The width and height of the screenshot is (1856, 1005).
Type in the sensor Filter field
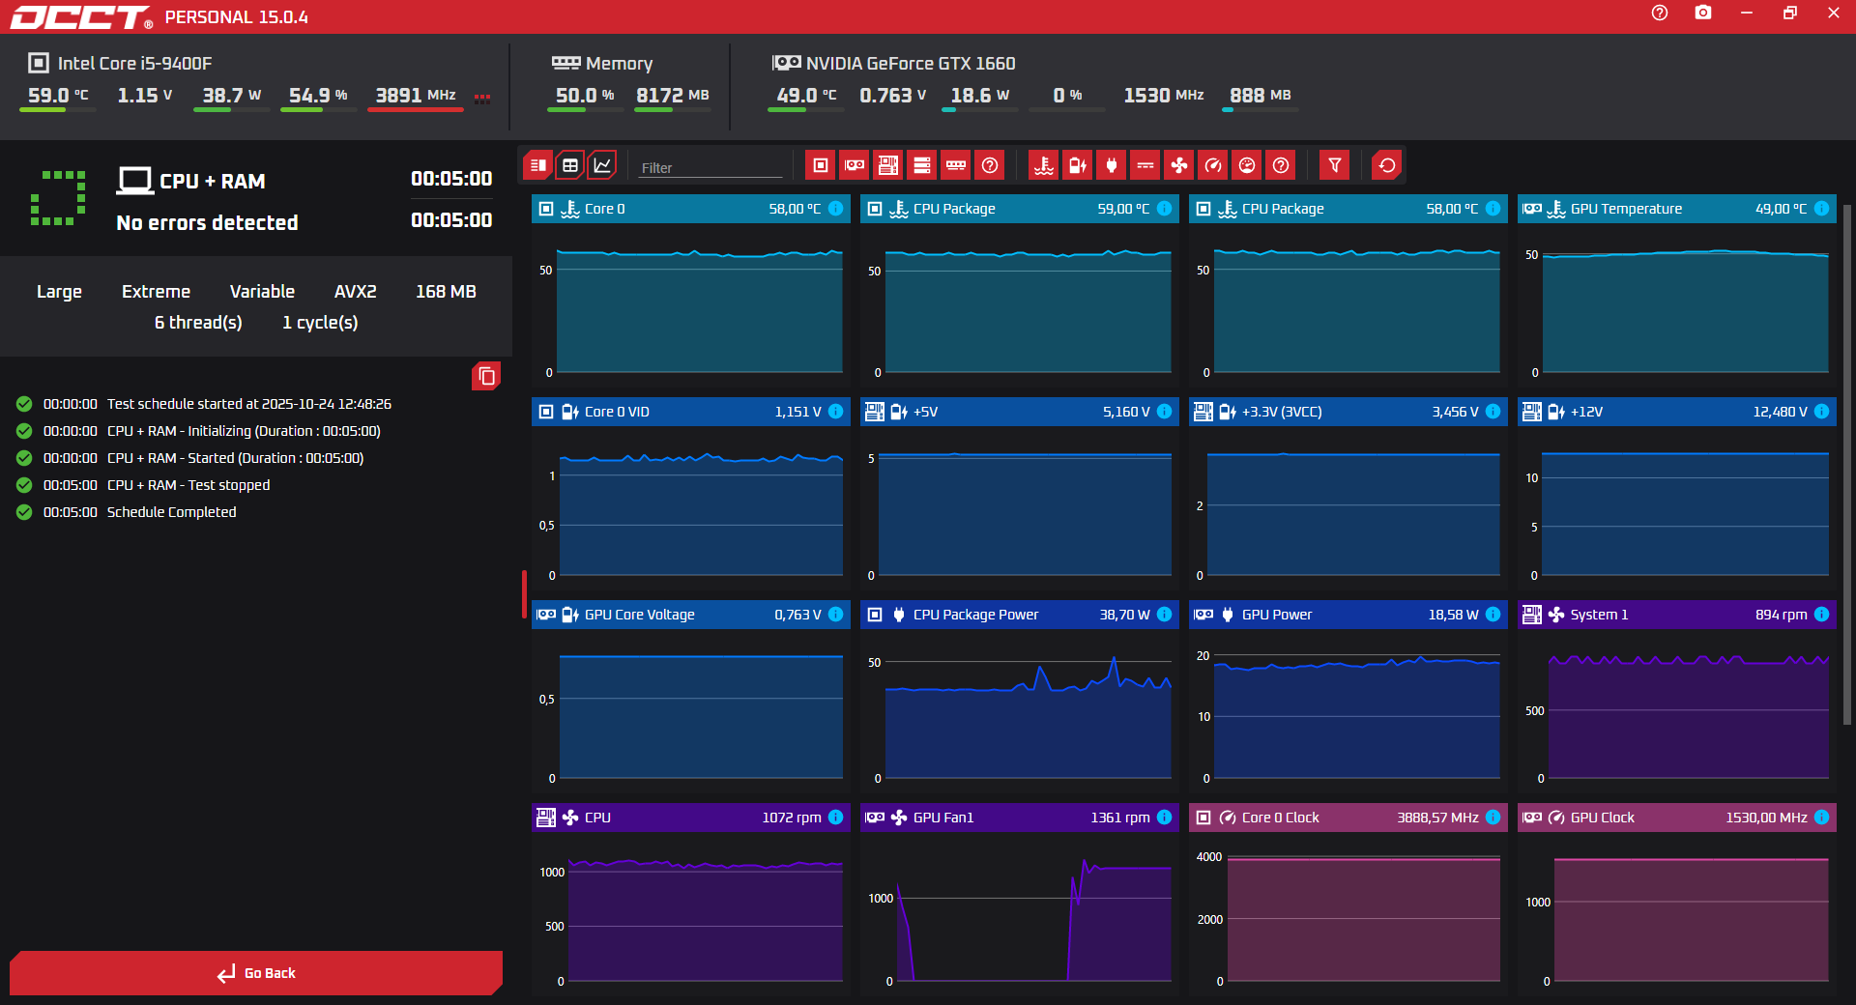710,168
